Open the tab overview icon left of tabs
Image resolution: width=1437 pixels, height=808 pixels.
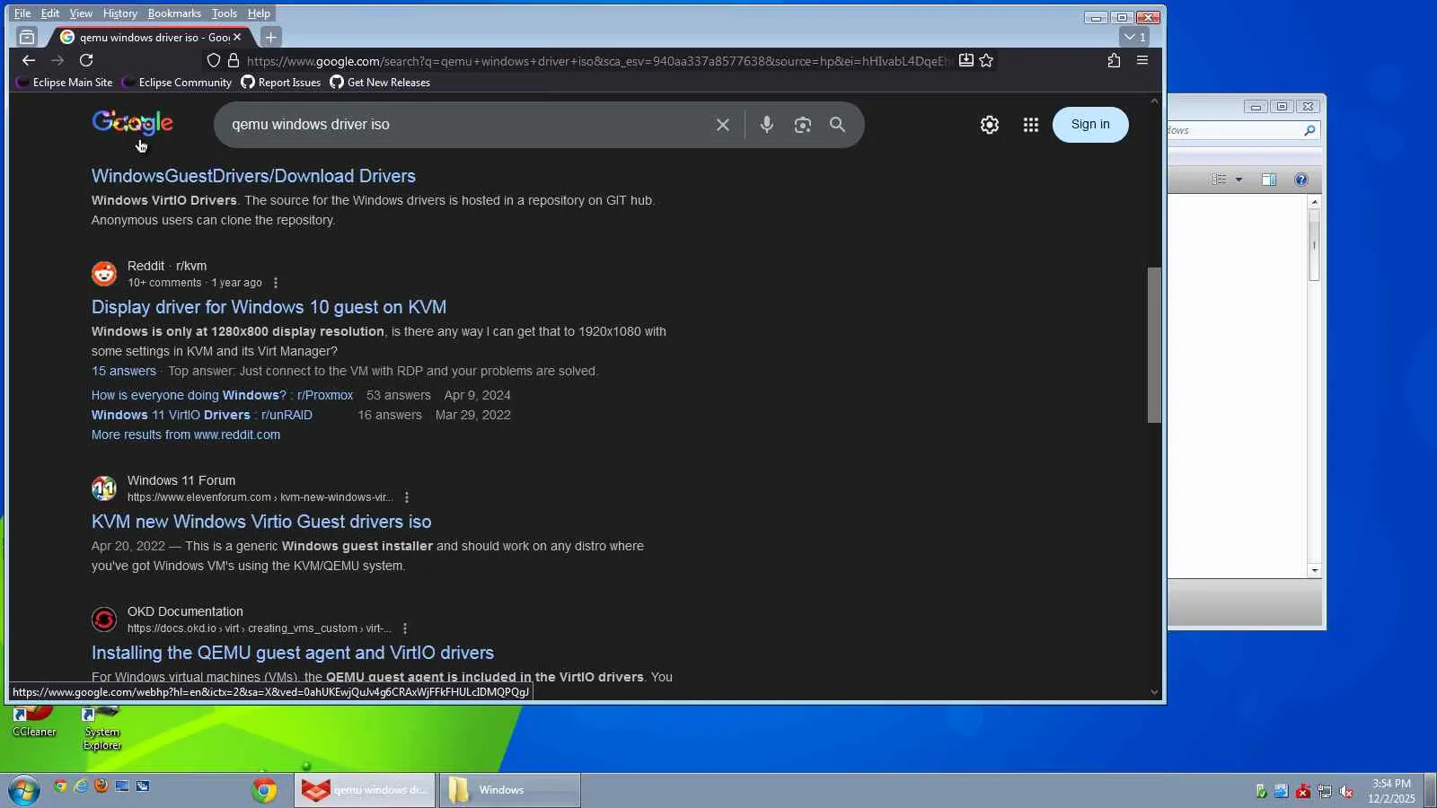[x=27, y=37]
